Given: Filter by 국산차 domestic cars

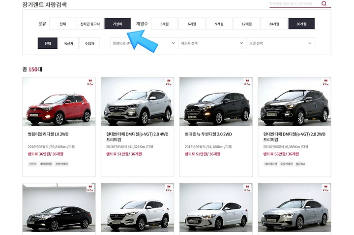Looking at the screenshot, I should coord(68,43).
